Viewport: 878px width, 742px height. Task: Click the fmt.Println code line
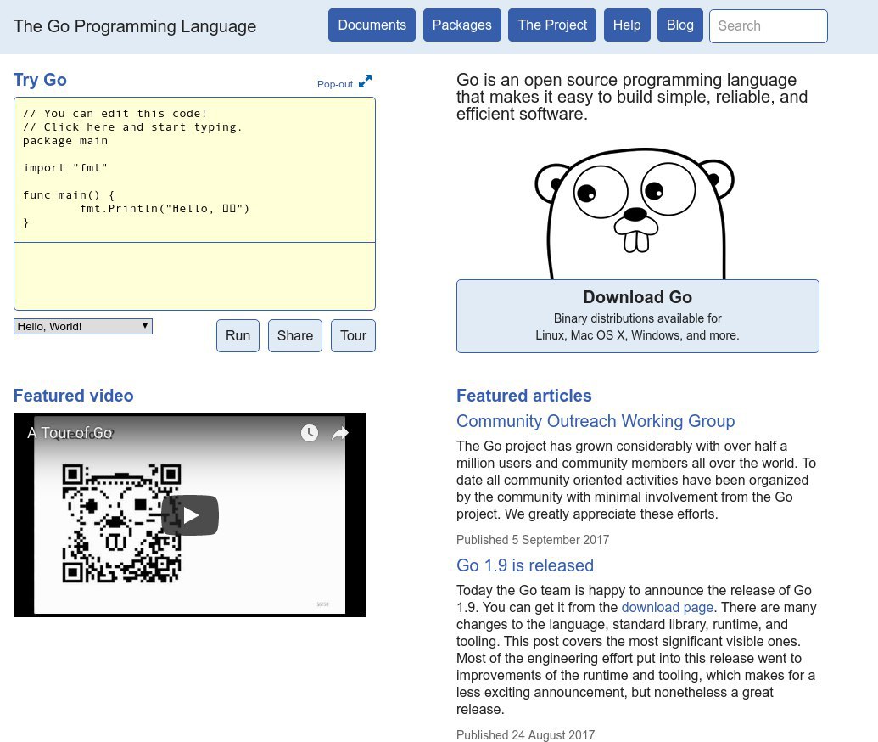tap(165, 209)
